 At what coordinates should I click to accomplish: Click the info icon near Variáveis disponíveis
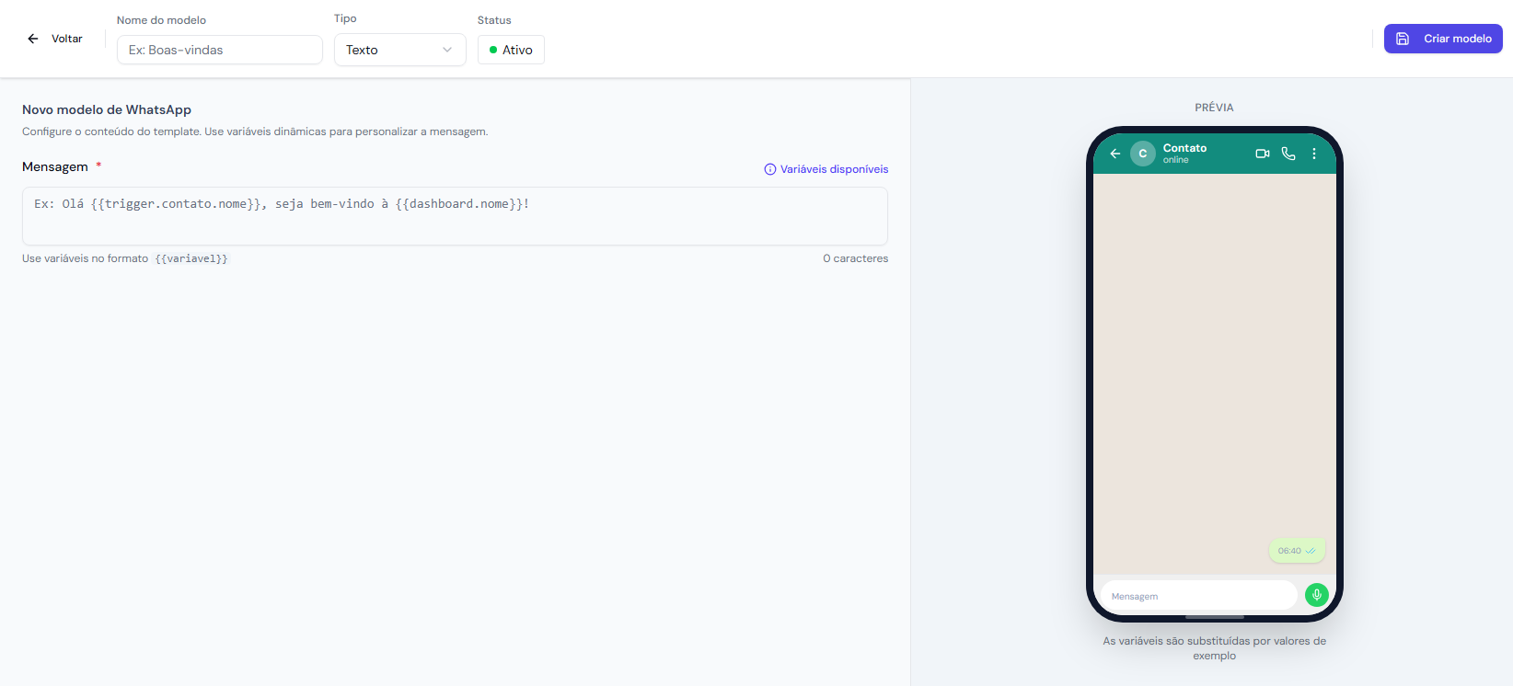pos(770,169)
